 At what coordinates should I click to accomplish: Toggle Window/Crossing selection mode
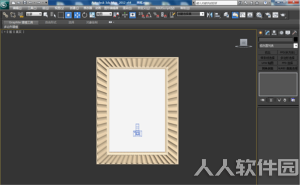click(x=68, y=15)
